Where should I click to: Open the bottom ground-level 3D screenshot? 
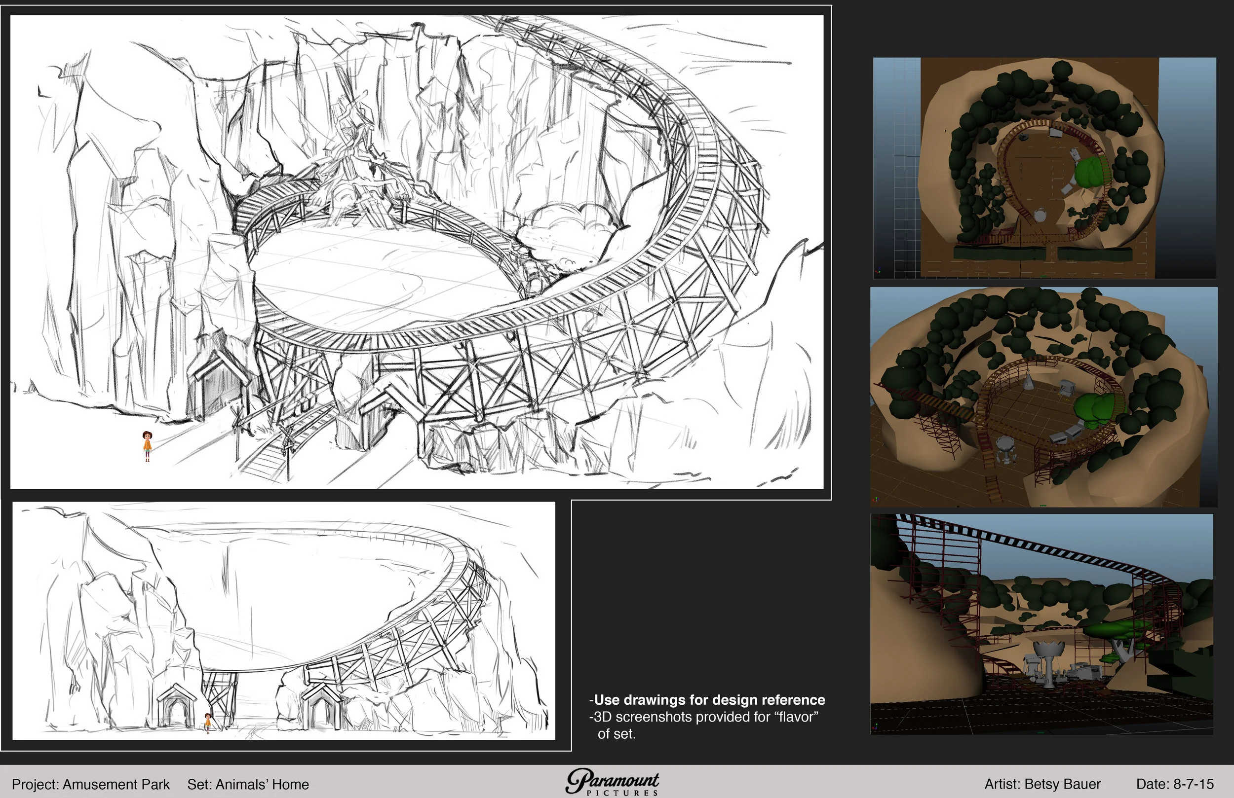1041,623
